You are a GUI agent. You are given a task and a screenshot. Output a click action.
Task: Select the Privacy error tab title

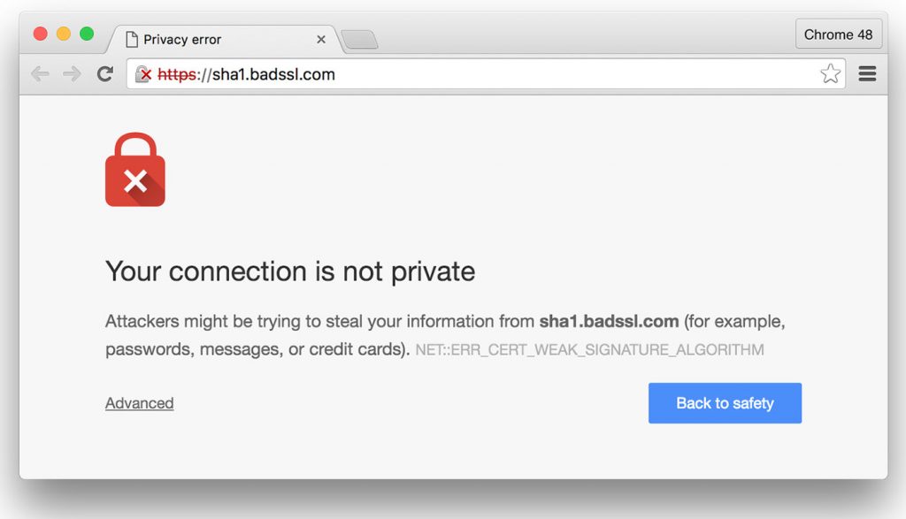(x=184, y=39)
